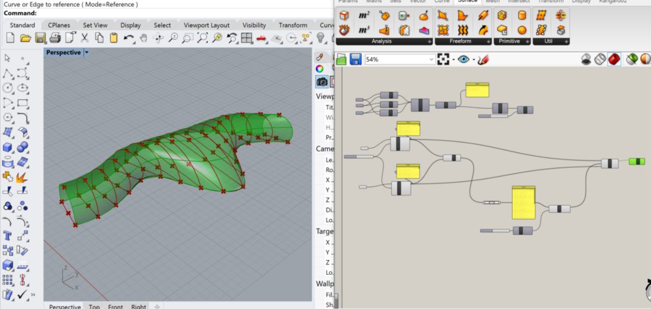The image size is (651, 309).
Task: Switch to the Top viewport tab
Action: pyautogui.click(x=94, y=306)
